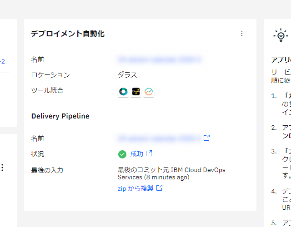Click the partially visible blue link at left edge
Viewport: 291px width, 227px height.
(2, 61)
